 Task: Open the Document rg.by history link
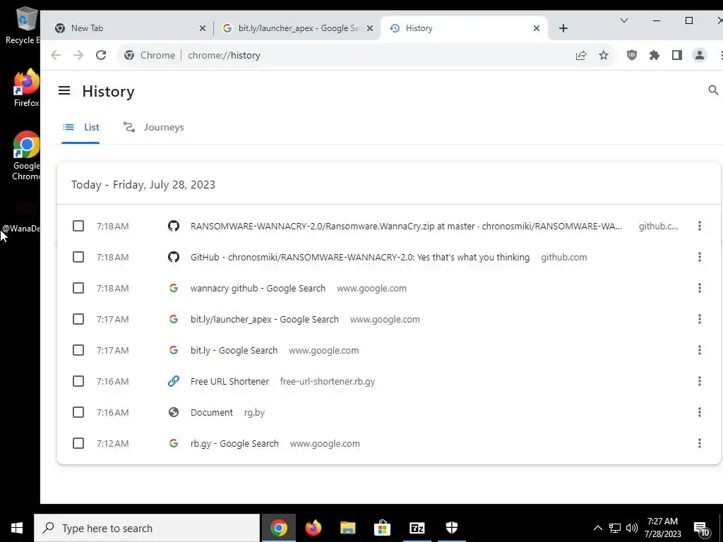(212, 412)
